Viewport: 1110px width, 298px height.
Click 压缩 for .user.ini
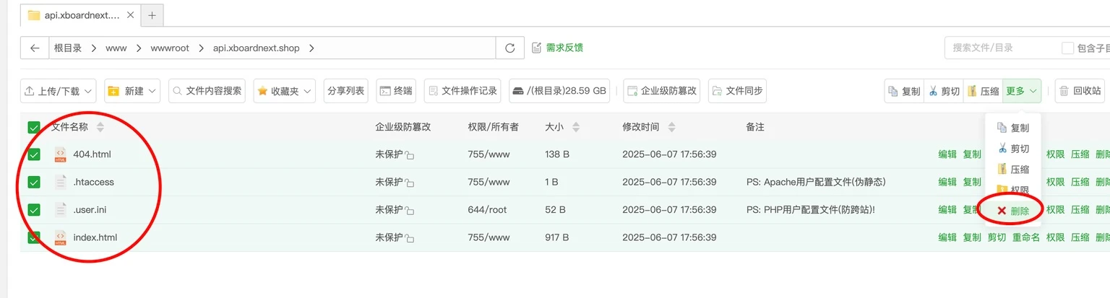pyautogui.click(x=1080, y=209)
